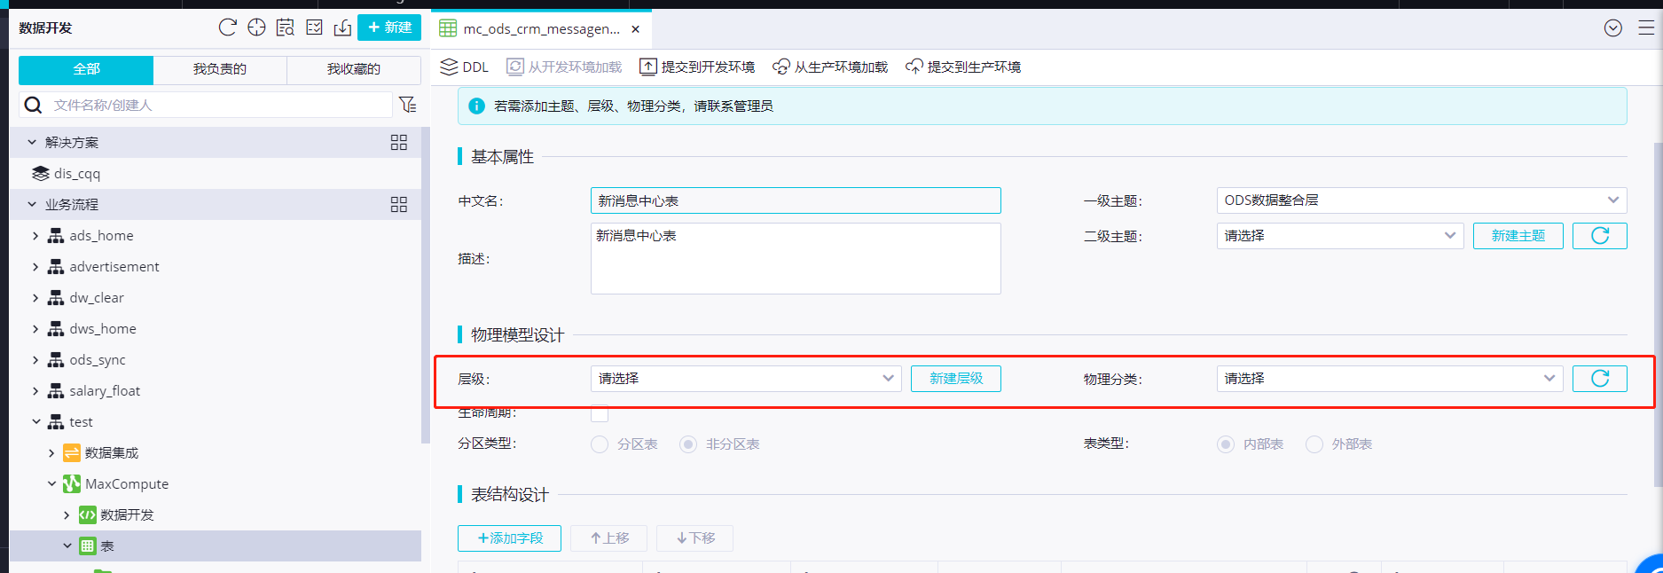Click the filter icon beside search box
Screen dimensions: 1663x573
point(408,105)
